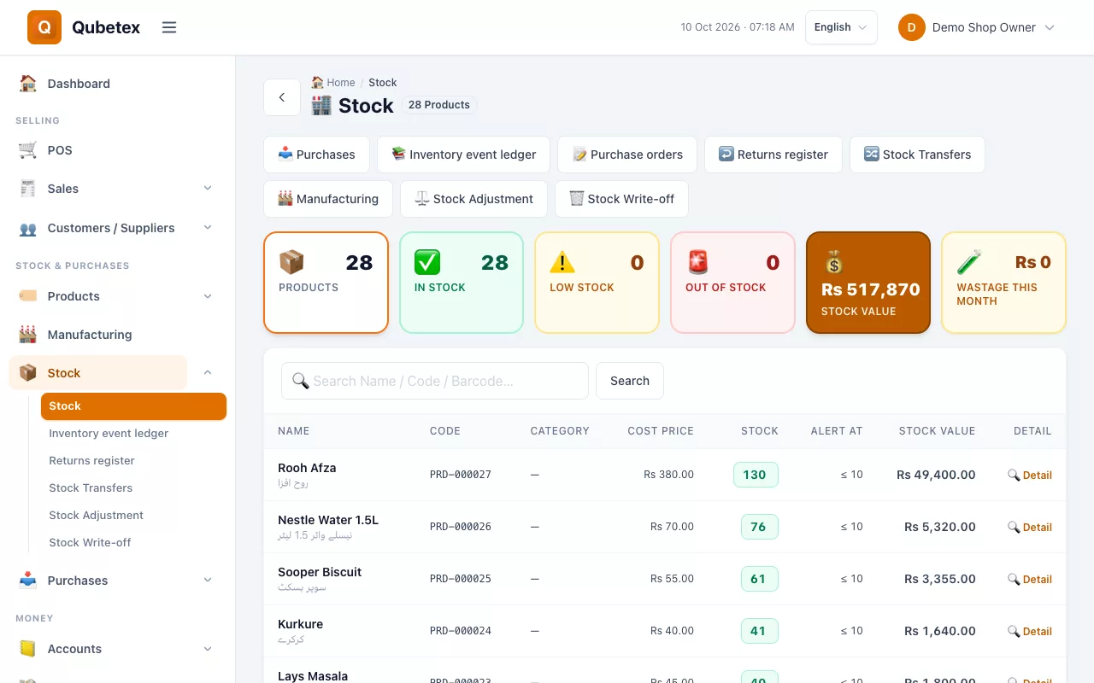1094x683 pixels.
Task: Click the Purchases button above stock cards
Action: click(x=316, y=155)
